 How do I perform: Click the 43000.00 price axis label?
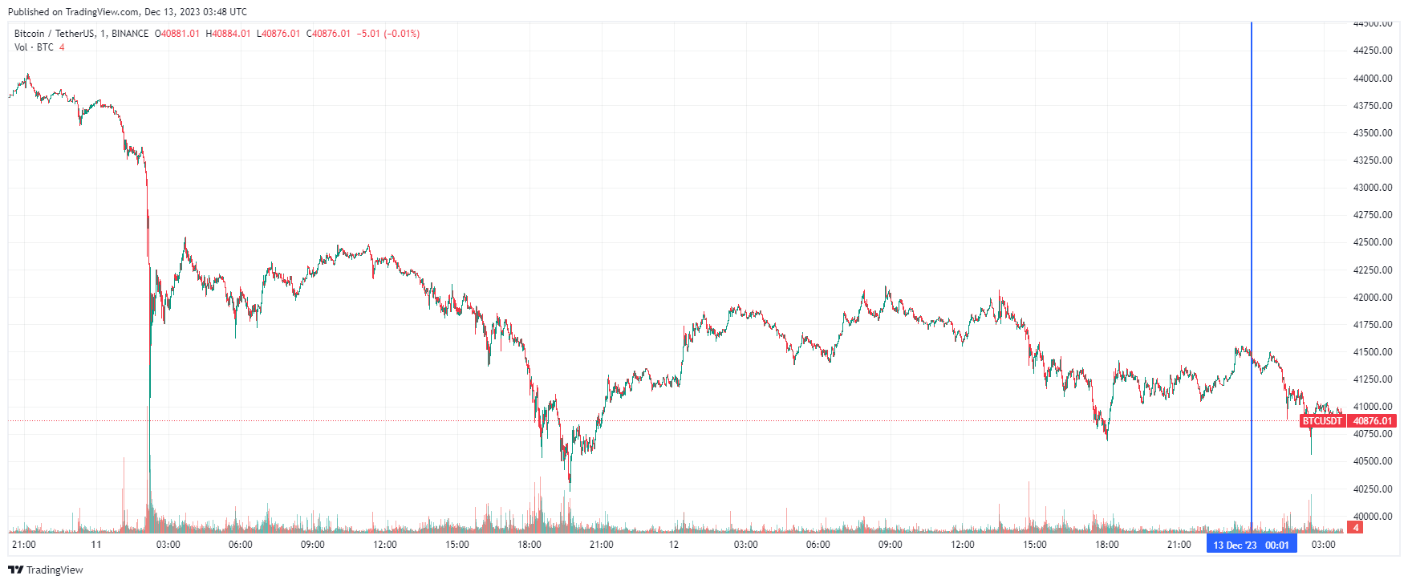pyautogui.click(x=1373, y=188)
